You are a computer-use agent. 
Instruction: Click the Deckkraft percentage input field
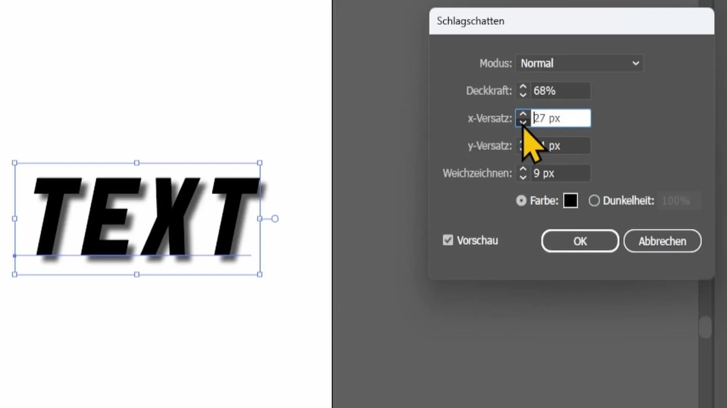click(x=559, y=90)
